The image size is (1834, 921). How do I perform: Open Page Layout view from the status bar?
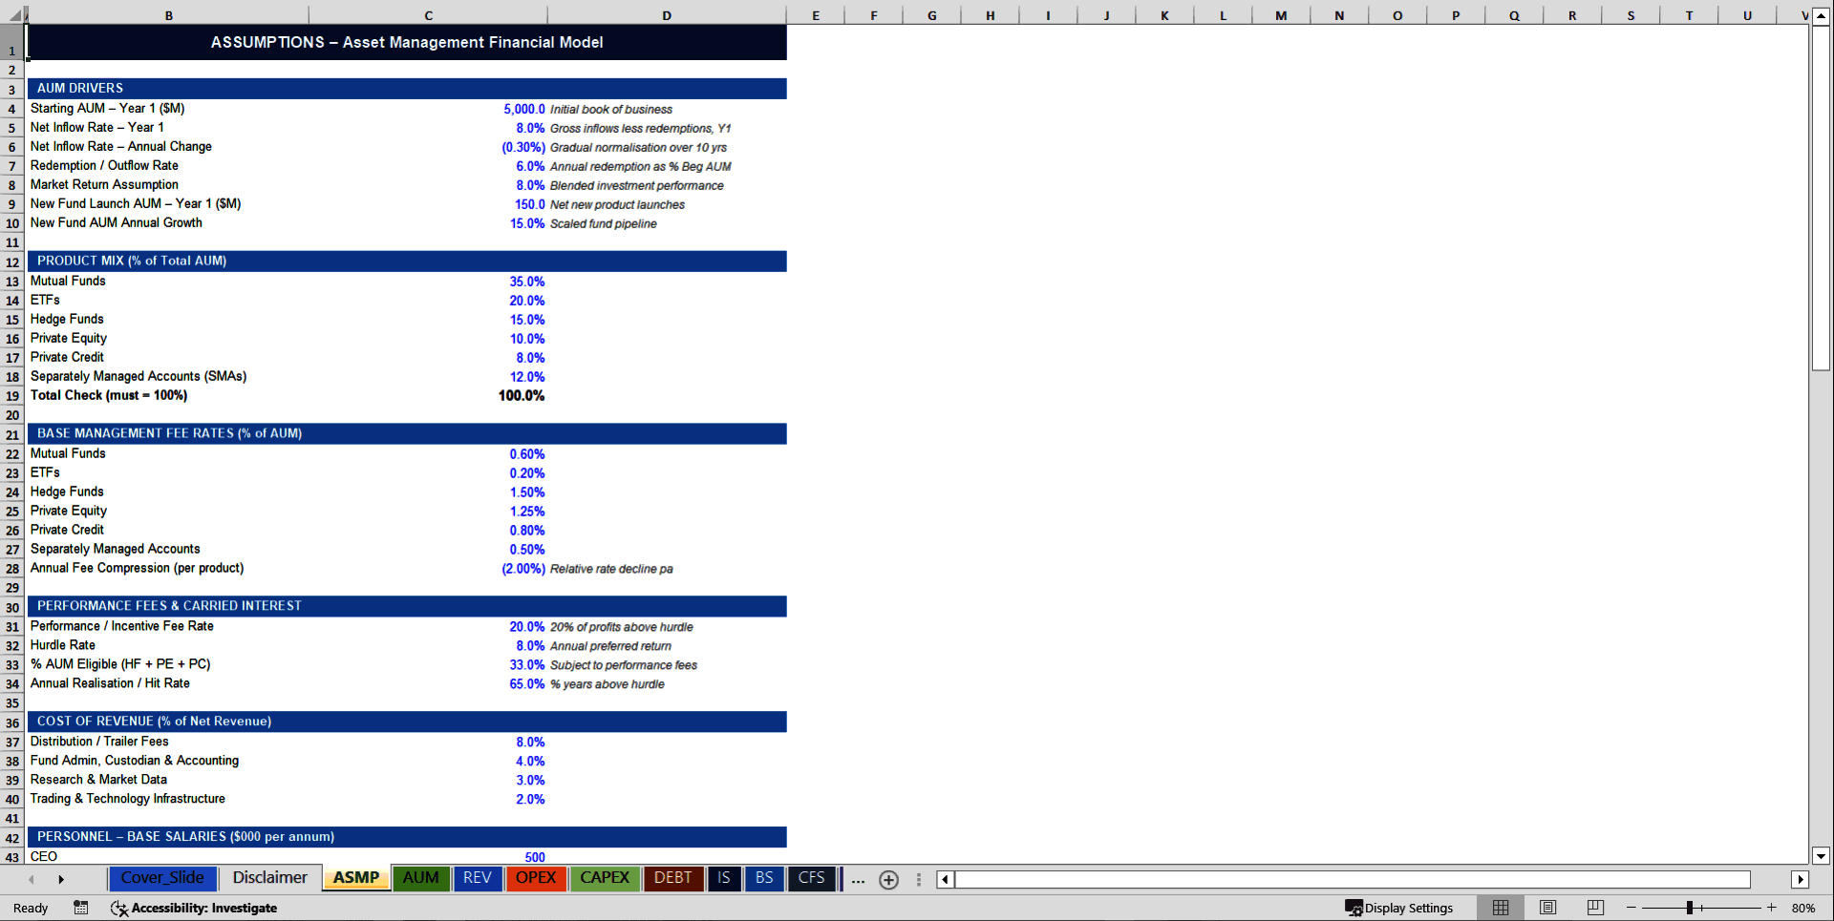click(1547, 908)
